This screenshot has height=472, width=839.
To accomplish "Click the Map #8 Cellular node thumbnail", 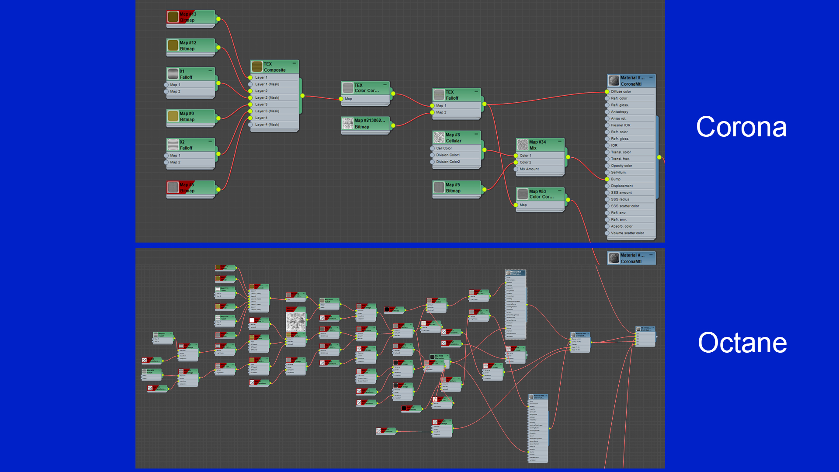I will point(439,138).
